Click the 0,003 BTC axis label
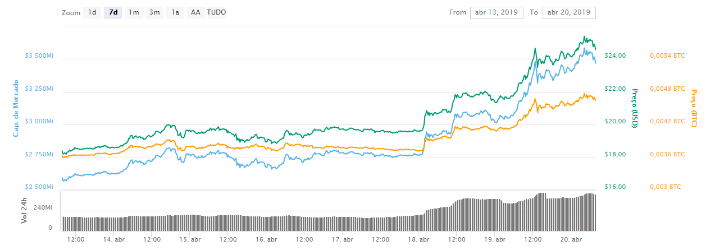 pyautogui.click(x=666, y=187)
